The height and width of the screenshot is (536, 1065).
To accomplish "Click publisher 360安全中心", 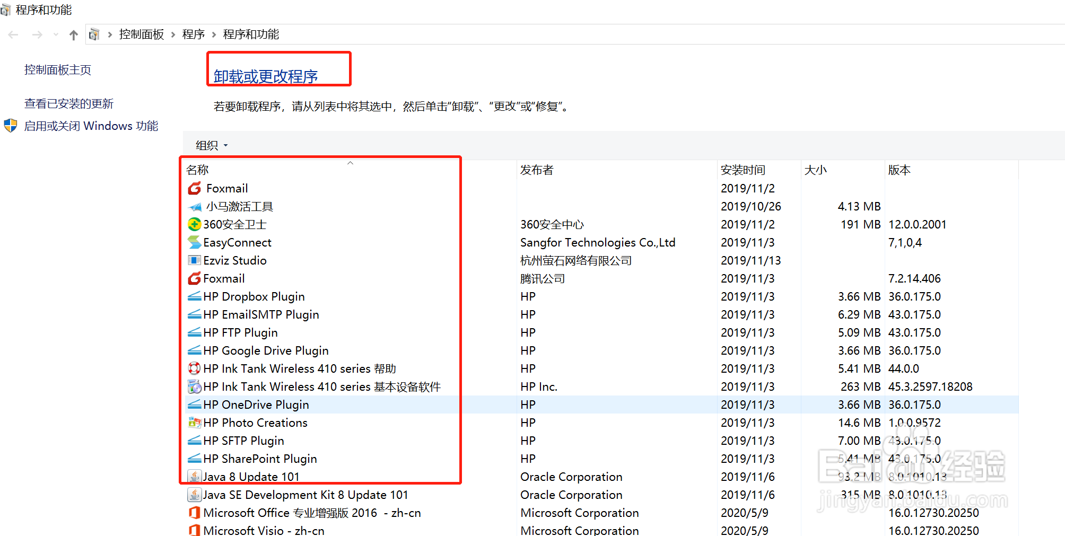I will (552, 224).
